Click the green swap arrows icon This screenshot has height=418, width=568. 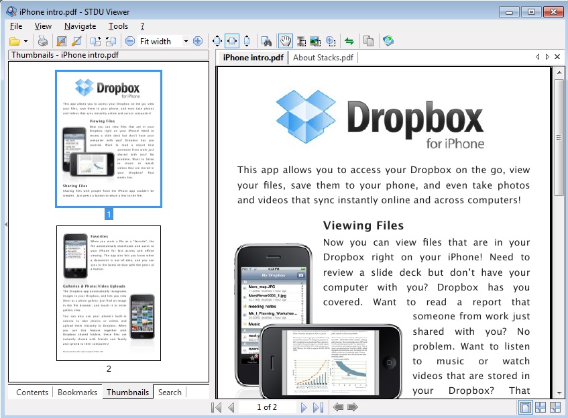tap(349, 41)
